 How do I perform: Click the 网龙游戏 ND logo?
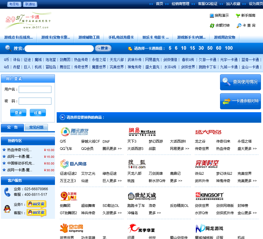click(209, 228)
